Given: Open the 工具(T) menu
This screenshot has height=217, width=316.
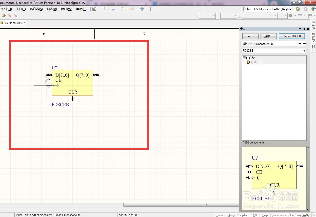Looking at the screenshot, I should coord(21,9).
